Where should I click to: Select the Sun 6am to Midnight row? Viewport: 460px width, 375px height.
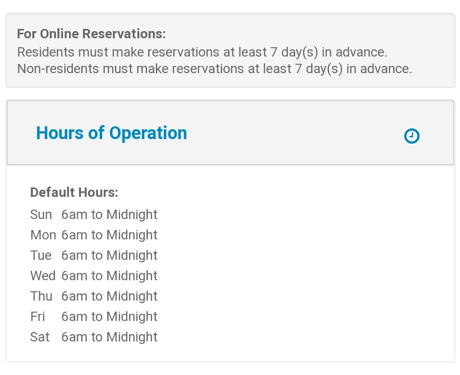point(94,214)
